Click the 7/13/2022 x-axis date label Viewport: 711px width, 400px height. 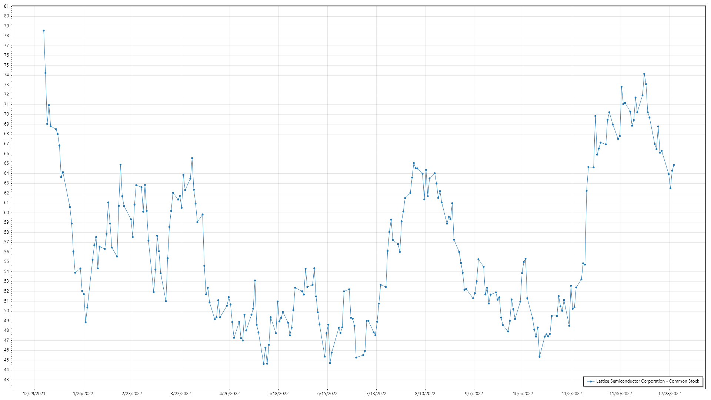pos(376,393)
